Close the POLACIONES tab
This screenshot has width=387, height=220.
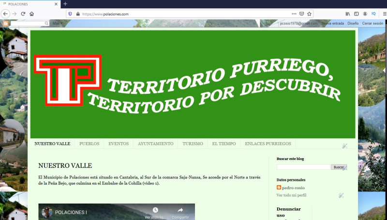56,4
